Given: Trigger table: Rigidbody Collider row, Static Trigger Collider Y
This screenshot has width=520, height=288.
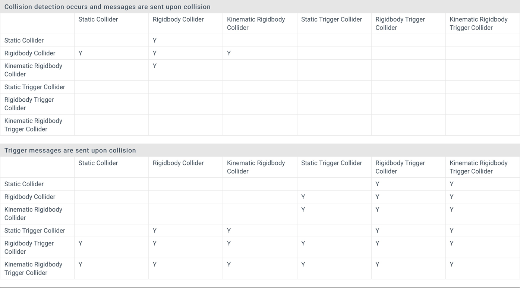Looking at the screenshot, I should click(303, 197).
